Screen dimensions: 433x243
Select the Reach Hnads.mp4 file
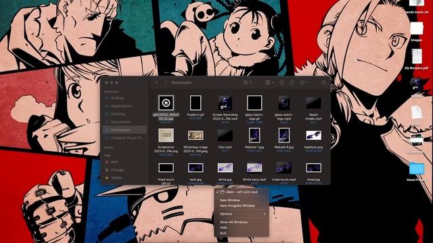(x=313, y=103)
